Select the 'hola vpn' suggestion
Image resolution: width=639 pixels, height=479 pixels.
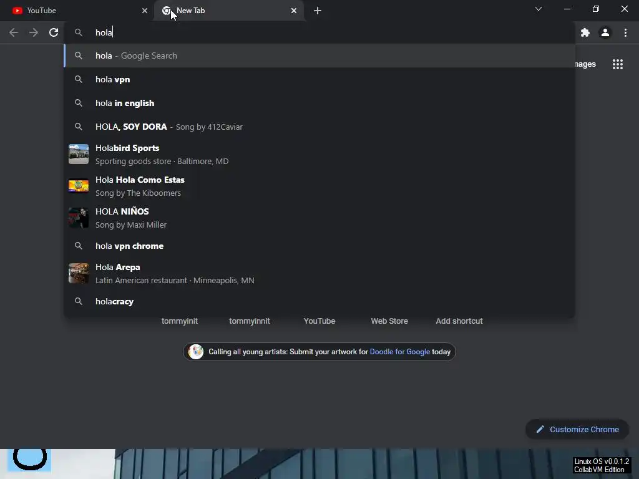(319, 79)
